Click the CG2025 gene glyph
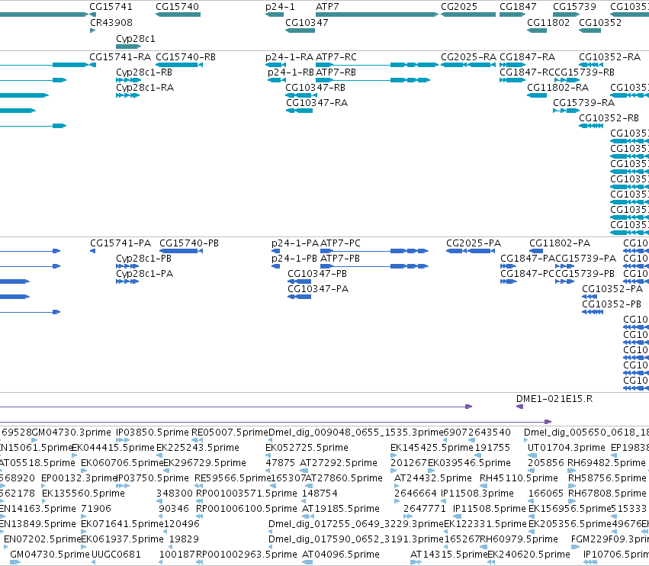Viewport: 649px width, 566px height. click(x=468, y=14)
